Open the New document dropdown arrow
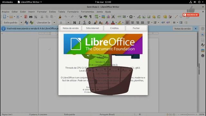Screen dimensions: 206x116 point(8,17)
